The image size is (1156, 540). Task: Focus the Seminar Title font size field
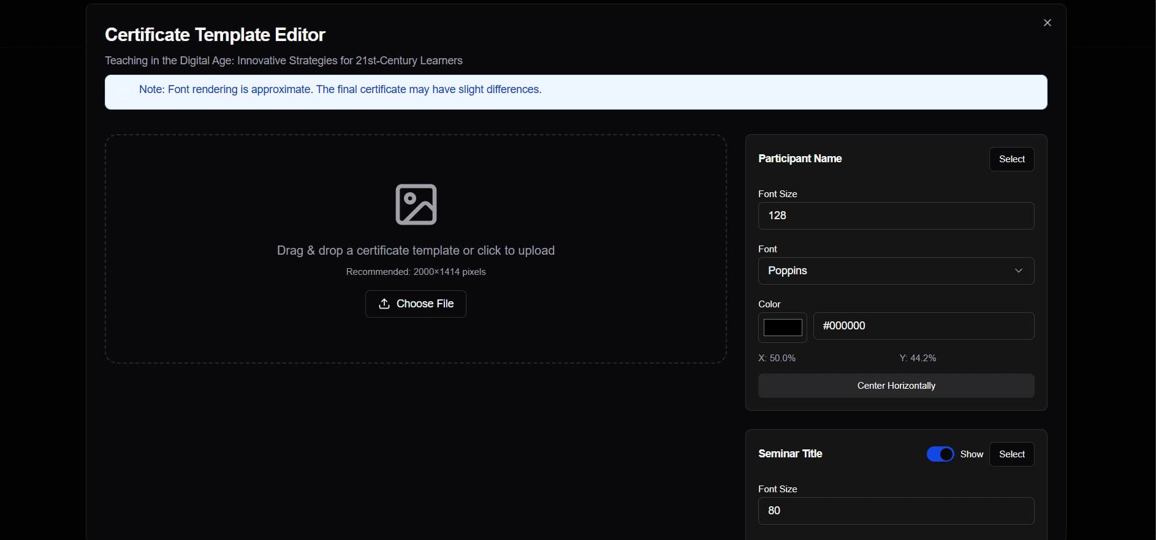point(896,511)
